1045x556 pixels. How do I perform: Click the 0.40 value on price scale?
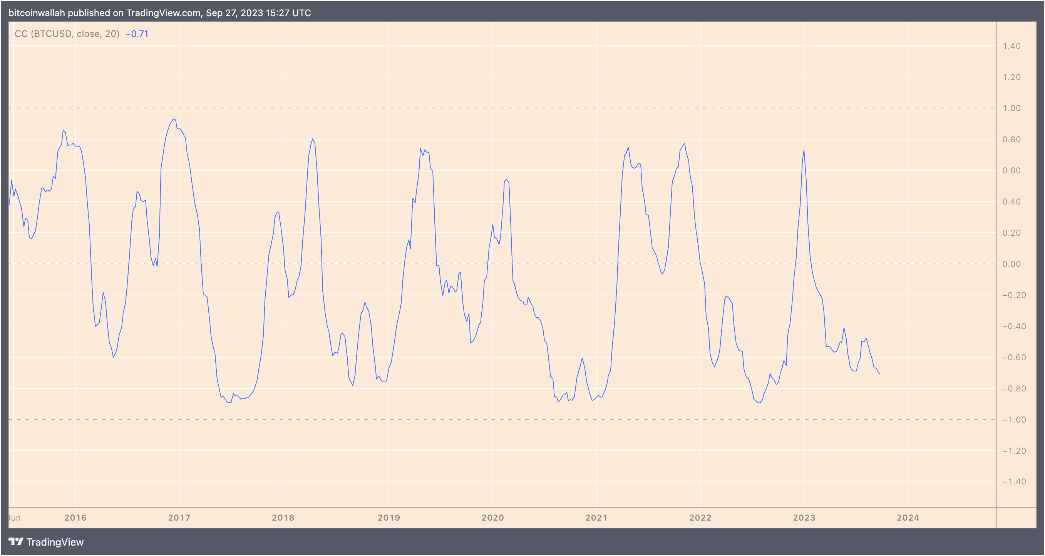click(1012, 202)
